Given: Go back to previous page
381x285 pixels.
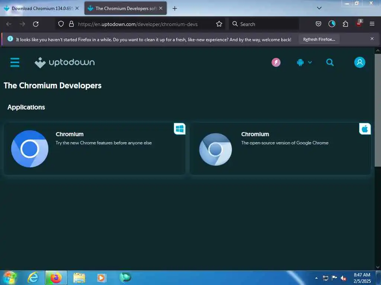Looking at the screenshot, I should tap(9, 24).
